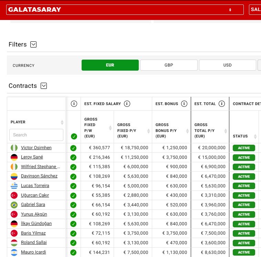Sort by Gross Total P/Y column
The image size is (261, 257).
coord(226,131)
